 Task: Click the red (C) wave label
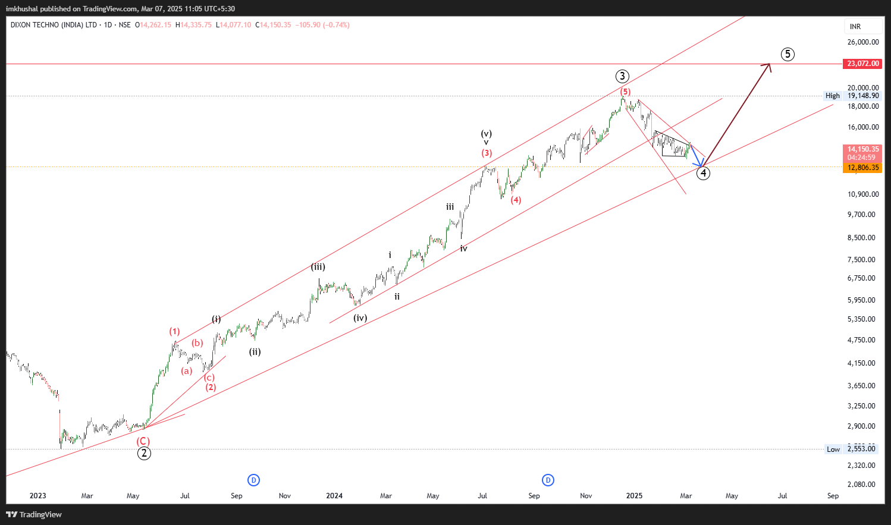click(143, 441)
